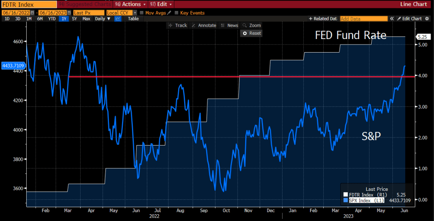Collapse toolbar with double-chevron icon

[392, 19]
